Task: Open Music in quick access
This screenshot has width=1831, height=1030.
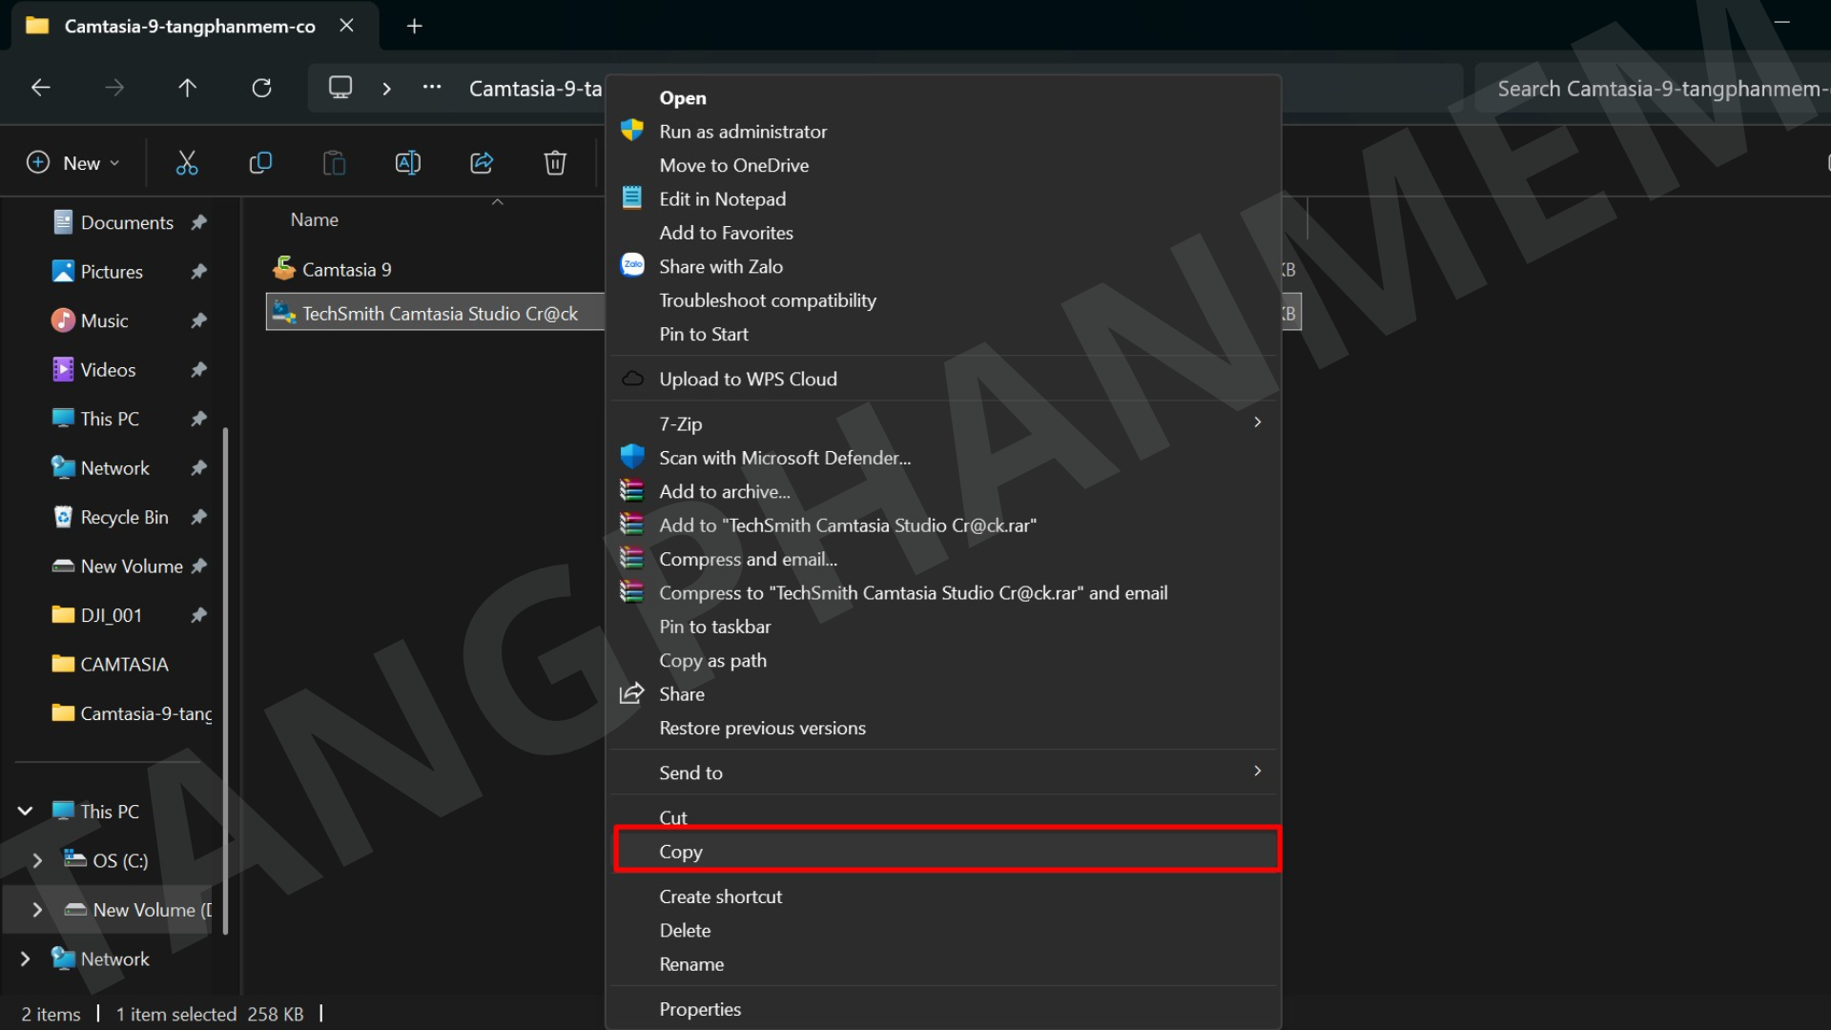Action: [x=105, y=320]
